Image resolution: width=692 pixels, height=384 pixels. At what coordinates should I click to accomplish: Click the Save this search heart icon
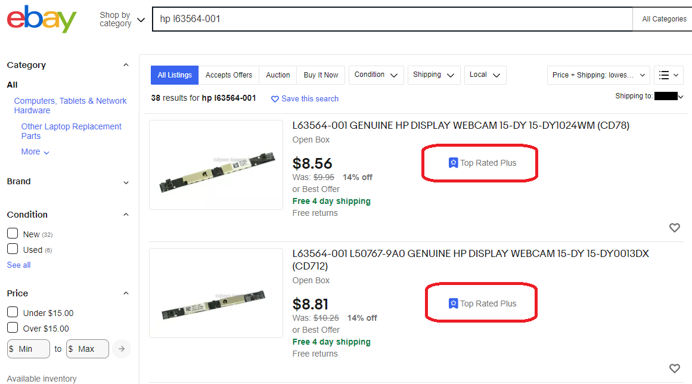click(275, 99)
